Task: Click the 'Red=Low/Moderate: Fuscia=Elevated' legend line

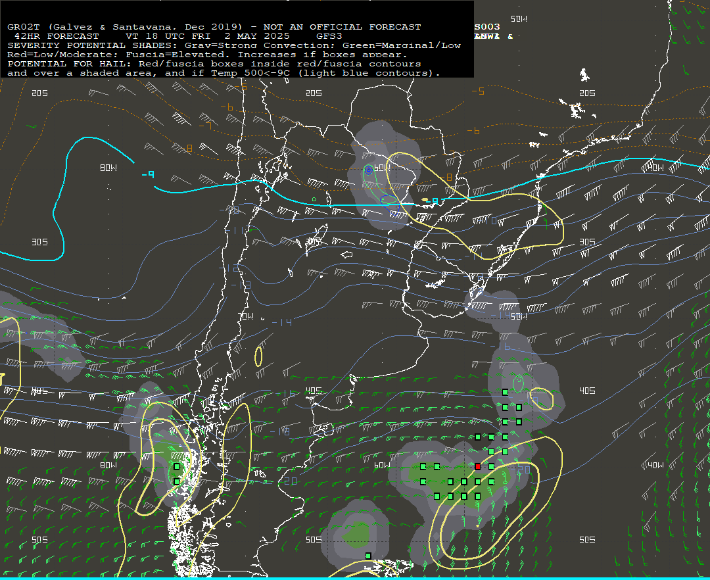Action: tap(207, 55)
